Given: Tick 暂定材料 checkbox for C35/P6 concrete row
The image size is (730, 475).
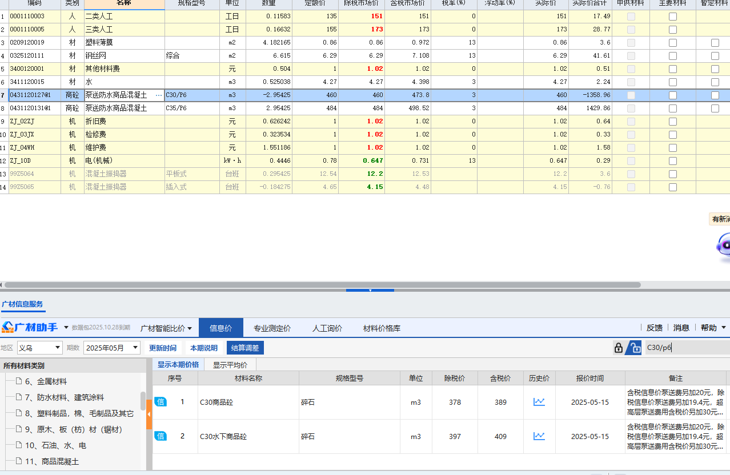Looking at the screenshot, I should (x=715, y=108).
